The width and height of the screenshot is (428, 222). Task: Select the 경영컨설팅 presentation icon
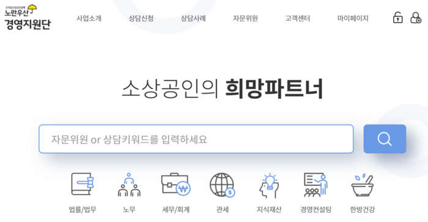tap(316, 185)
